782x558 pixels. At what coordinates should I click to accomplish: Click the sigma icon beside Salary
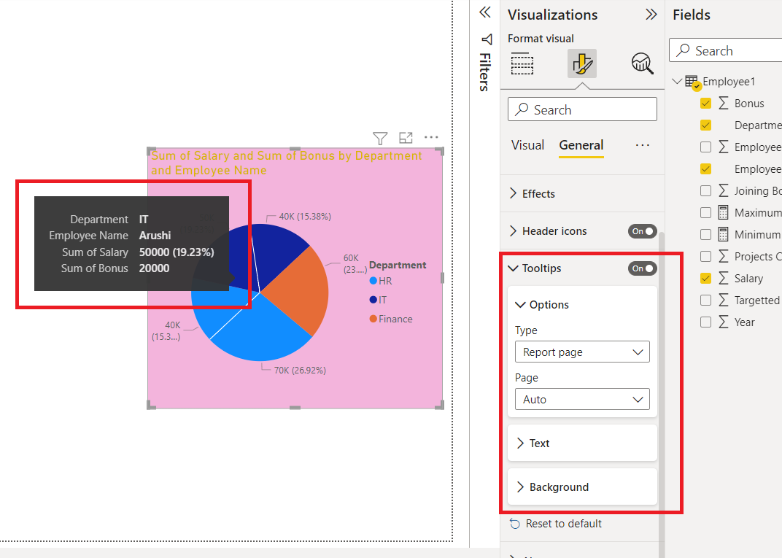(723, 278)
